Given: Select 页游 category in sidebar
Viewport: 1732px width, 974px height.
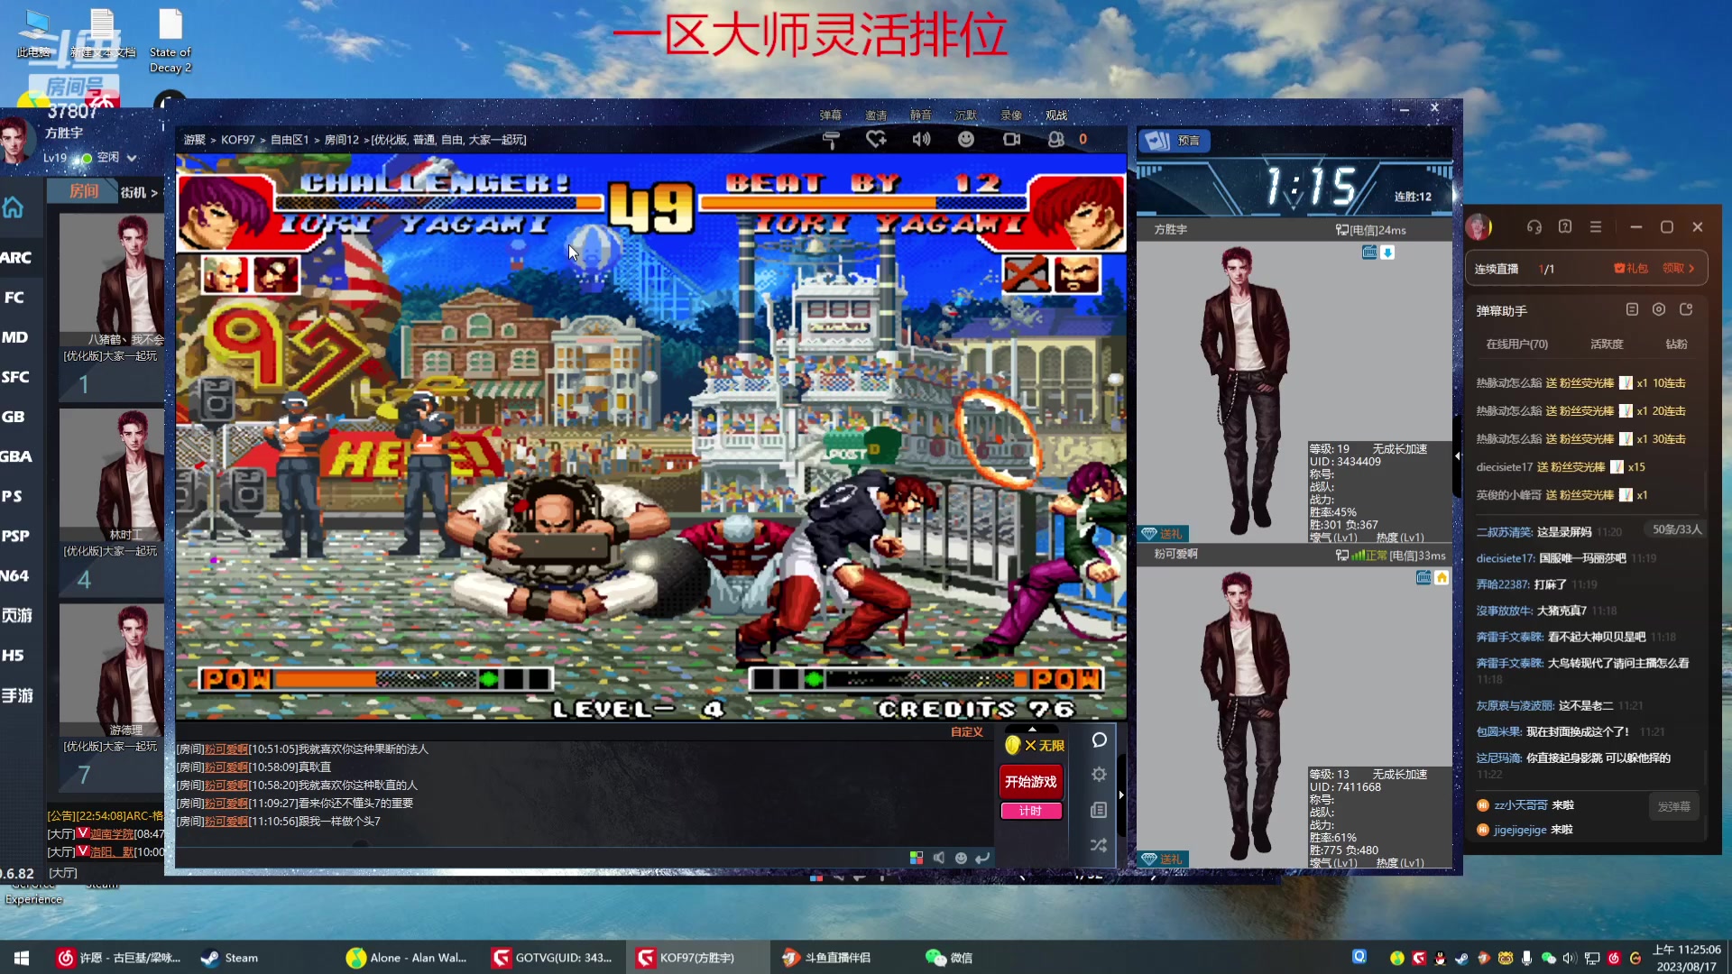Looking at the screenshot, I should click(16, 615).
